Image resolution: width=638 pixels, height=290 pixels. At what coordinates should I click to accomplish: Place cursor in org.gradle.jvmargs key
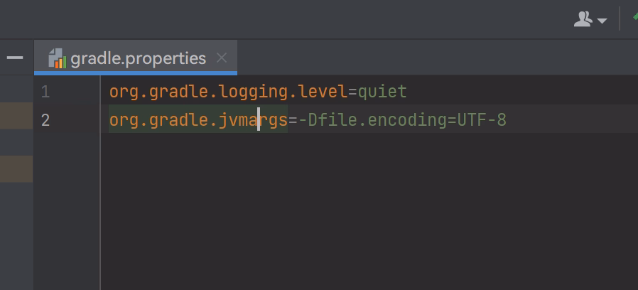[198, 120]
